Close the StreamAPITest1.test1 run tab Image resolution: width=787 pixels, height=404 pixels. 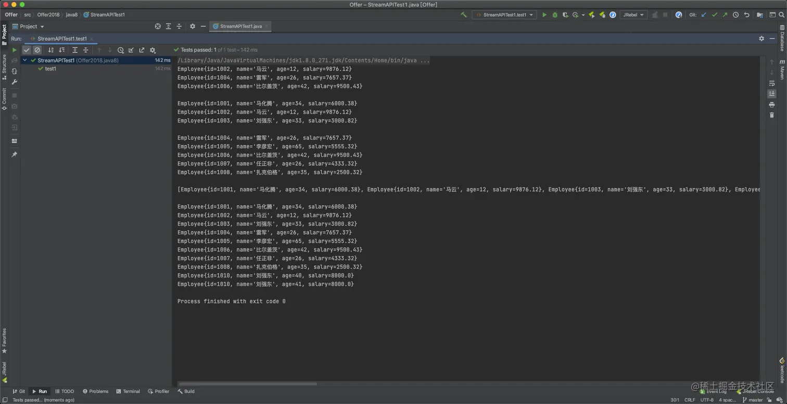point(92,39)
